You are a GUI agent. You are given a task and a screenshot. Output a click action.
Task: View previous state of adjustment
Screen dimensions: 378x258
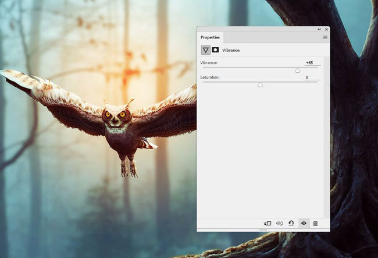tap(279, 223)
